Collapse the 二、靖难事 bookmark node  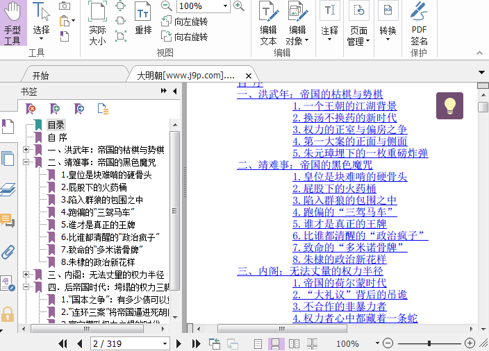click(x=26, y=162)
